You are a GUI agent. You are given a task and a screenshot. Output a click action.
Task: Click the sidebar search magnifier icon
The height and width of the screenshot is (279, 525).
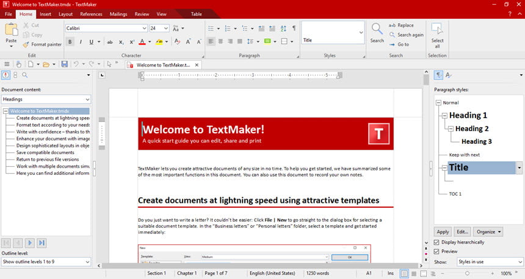coord(25,75)
